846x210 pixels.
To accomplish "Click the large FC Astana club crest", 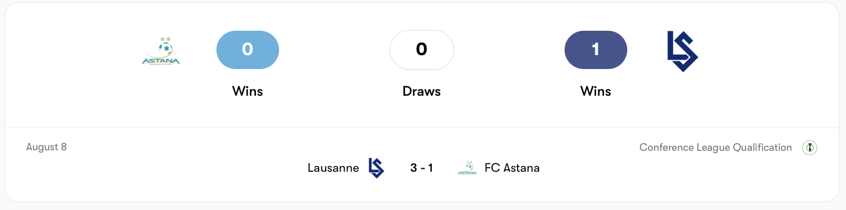I will pos(161,51).
